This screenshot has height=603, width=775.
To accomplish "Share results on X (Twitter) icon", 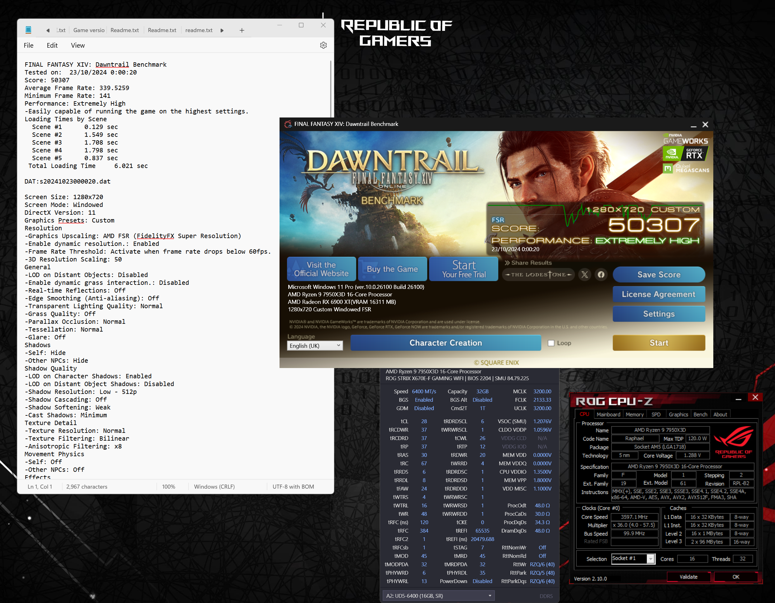I will coord(584,274).
